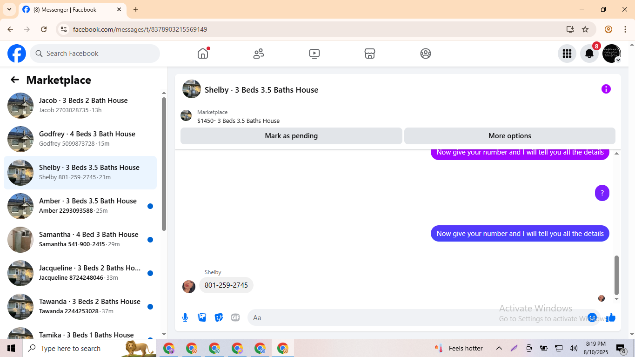Open the Video (Watch) icon
635x357 pixels.
(x=314, y=54)
